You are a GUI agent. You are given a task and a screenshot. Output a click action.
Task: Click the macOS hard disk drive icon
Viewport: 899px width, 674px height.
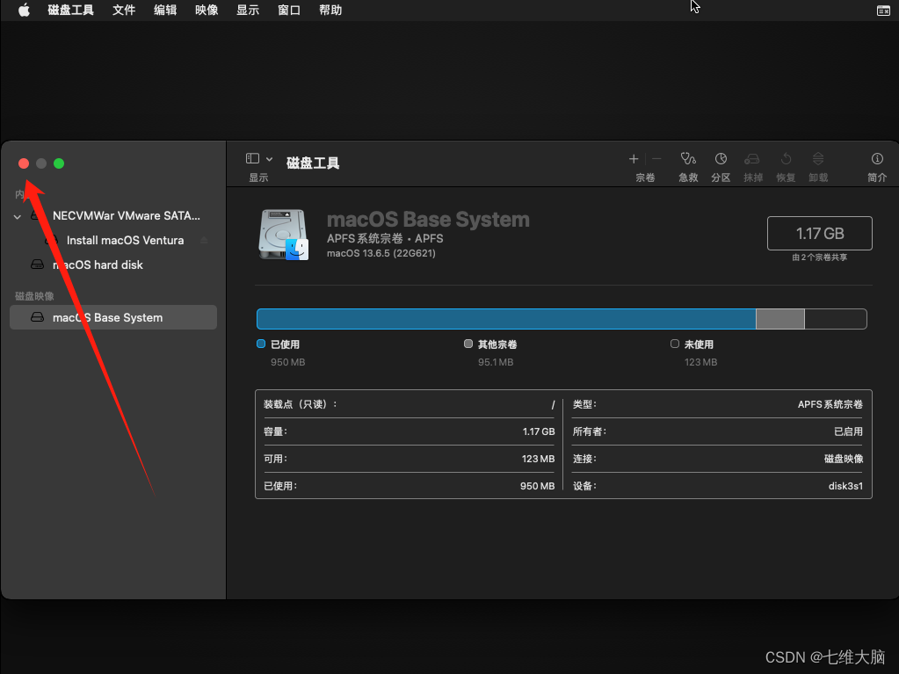point(37,265)
